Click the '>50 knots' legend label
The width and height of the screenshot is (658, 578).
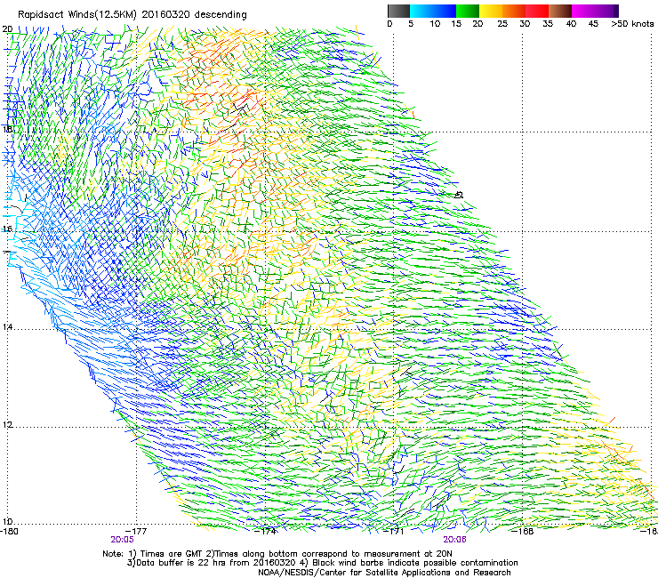[x=633, y=24]
